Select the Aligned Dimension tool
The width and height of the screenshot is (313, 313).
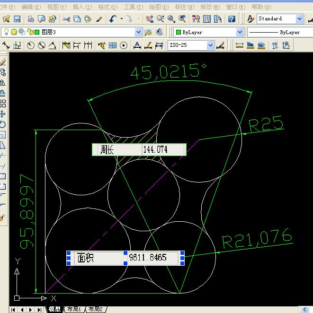click(x=6, y=45)
